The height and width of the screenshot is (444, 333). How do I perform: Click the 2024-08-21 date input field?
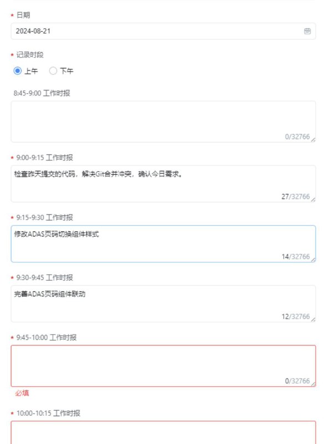(x=111, y=32)
